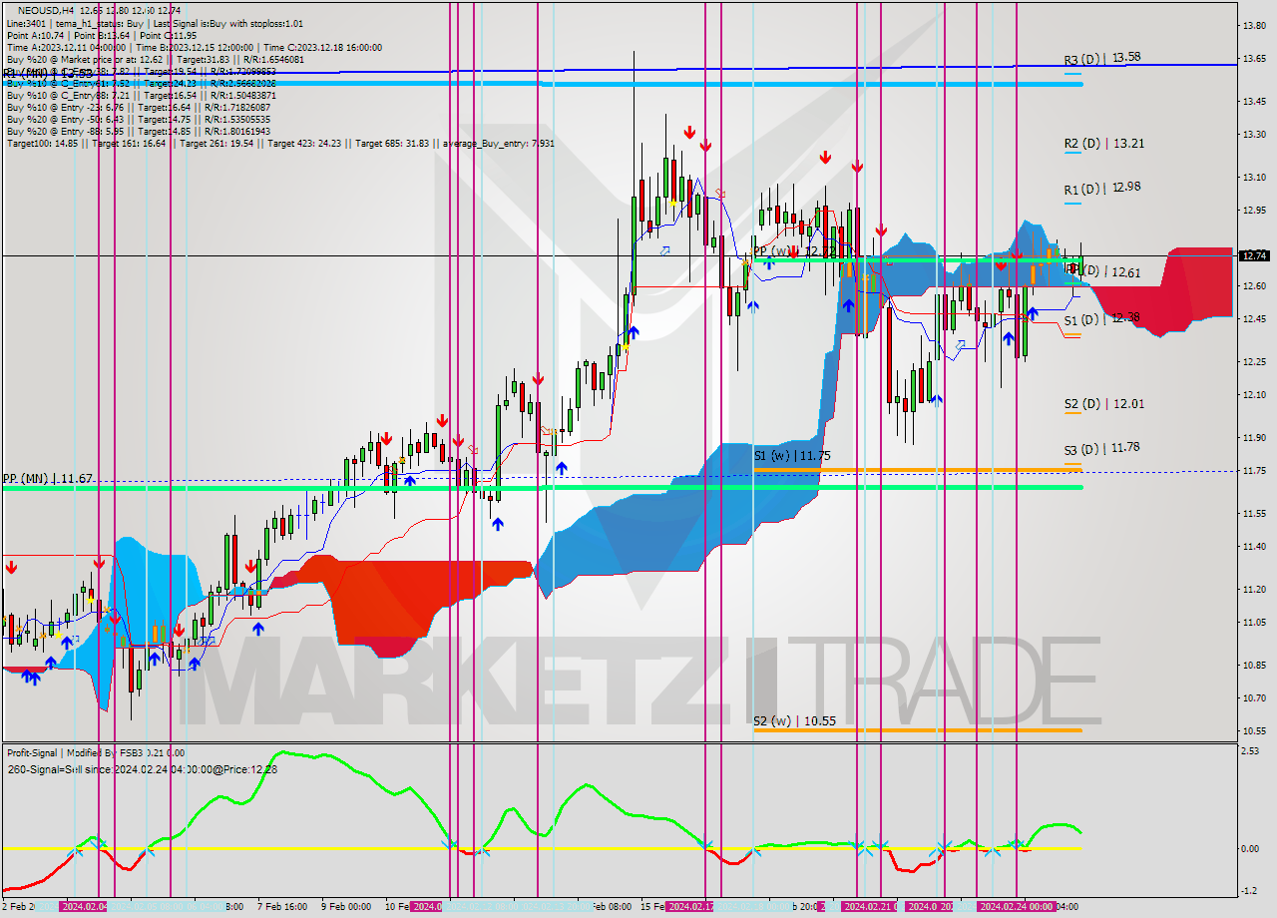The height and width of the screenshot is (918, 1277).
Task: Click the 13.80 price axis value
Action: tap(1253, 25)
